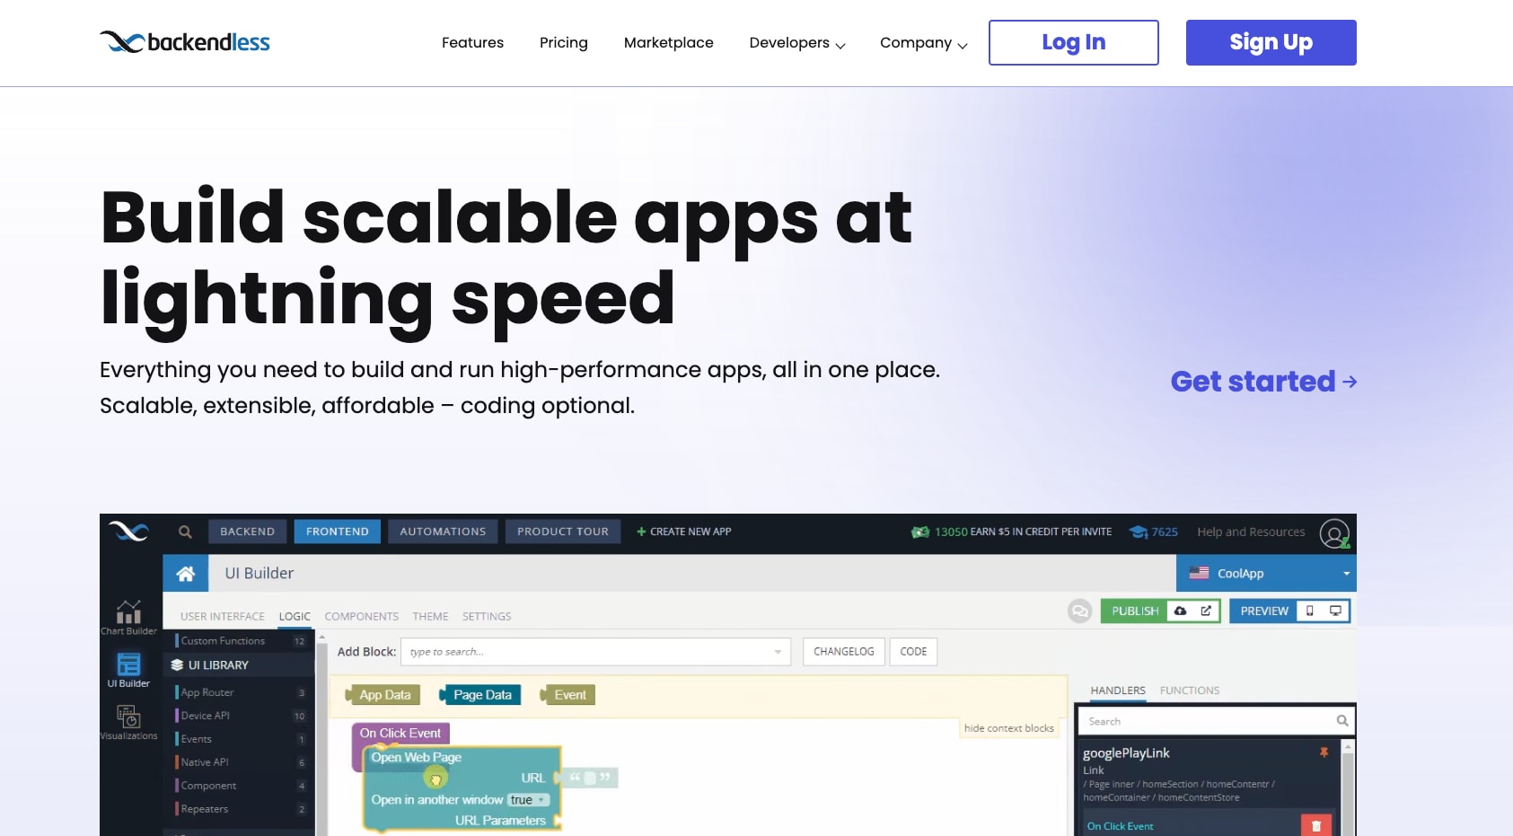The image size is (1513, 836).
Task: Open the THEME tab
Action: [x=430, y=616]
